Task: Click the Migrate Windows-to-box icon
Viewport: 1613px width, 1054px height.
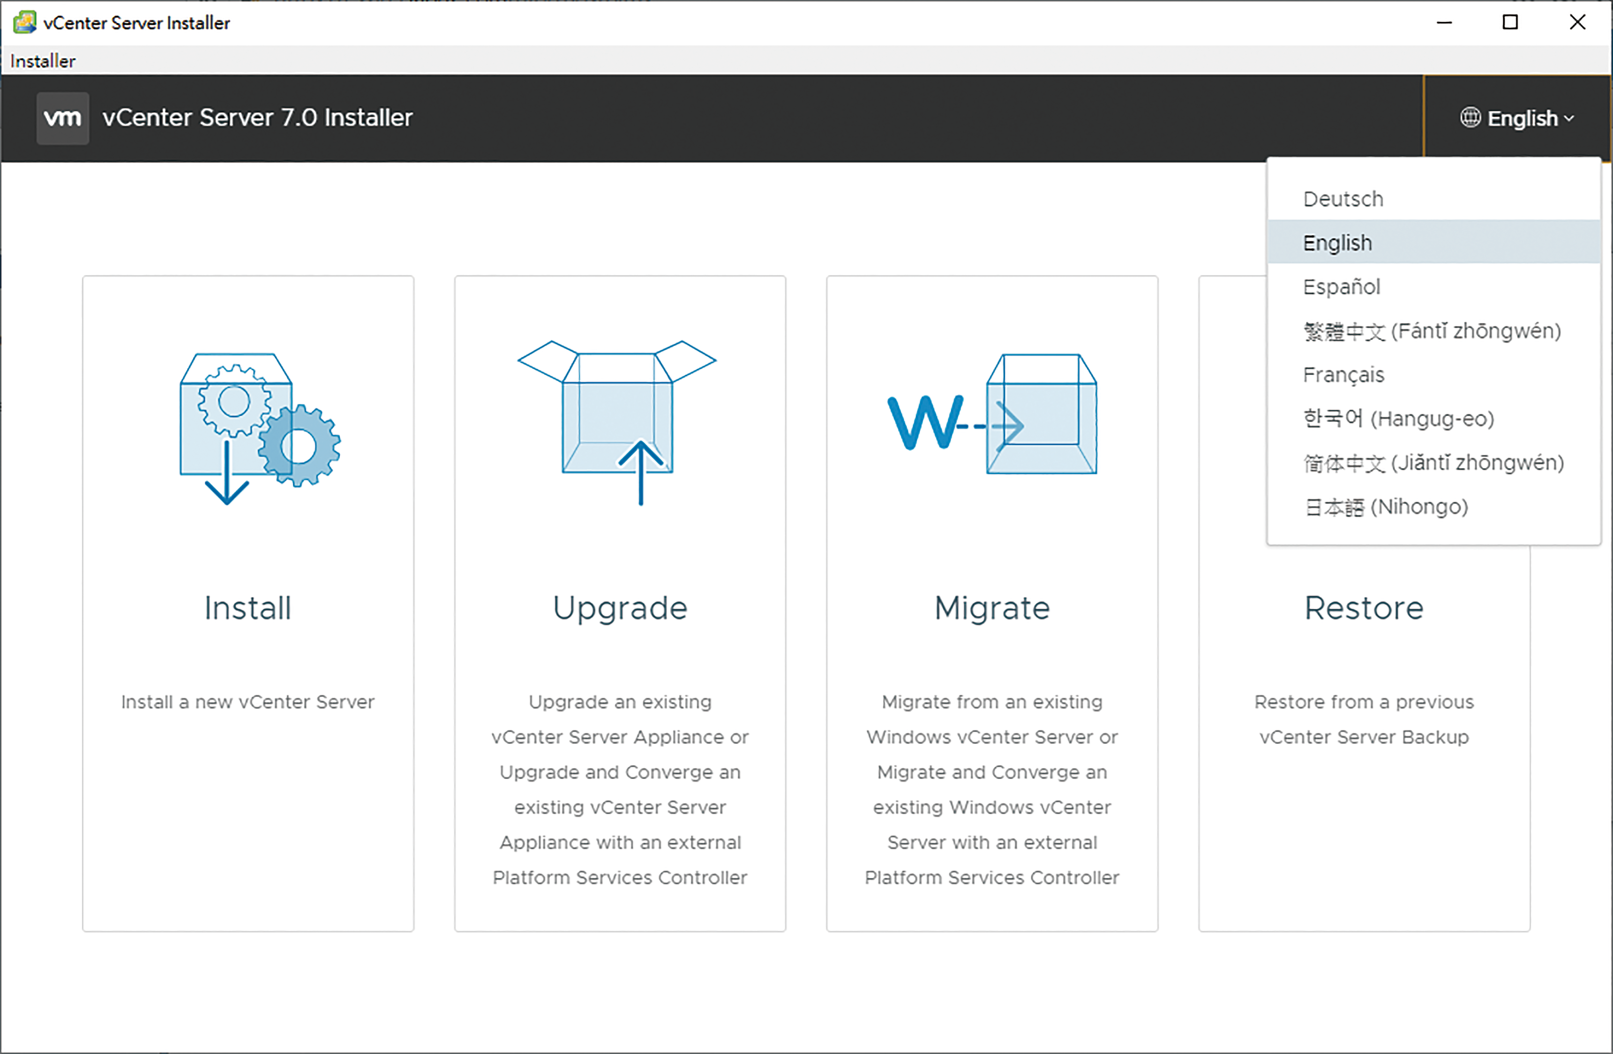Action: [992, 414]
